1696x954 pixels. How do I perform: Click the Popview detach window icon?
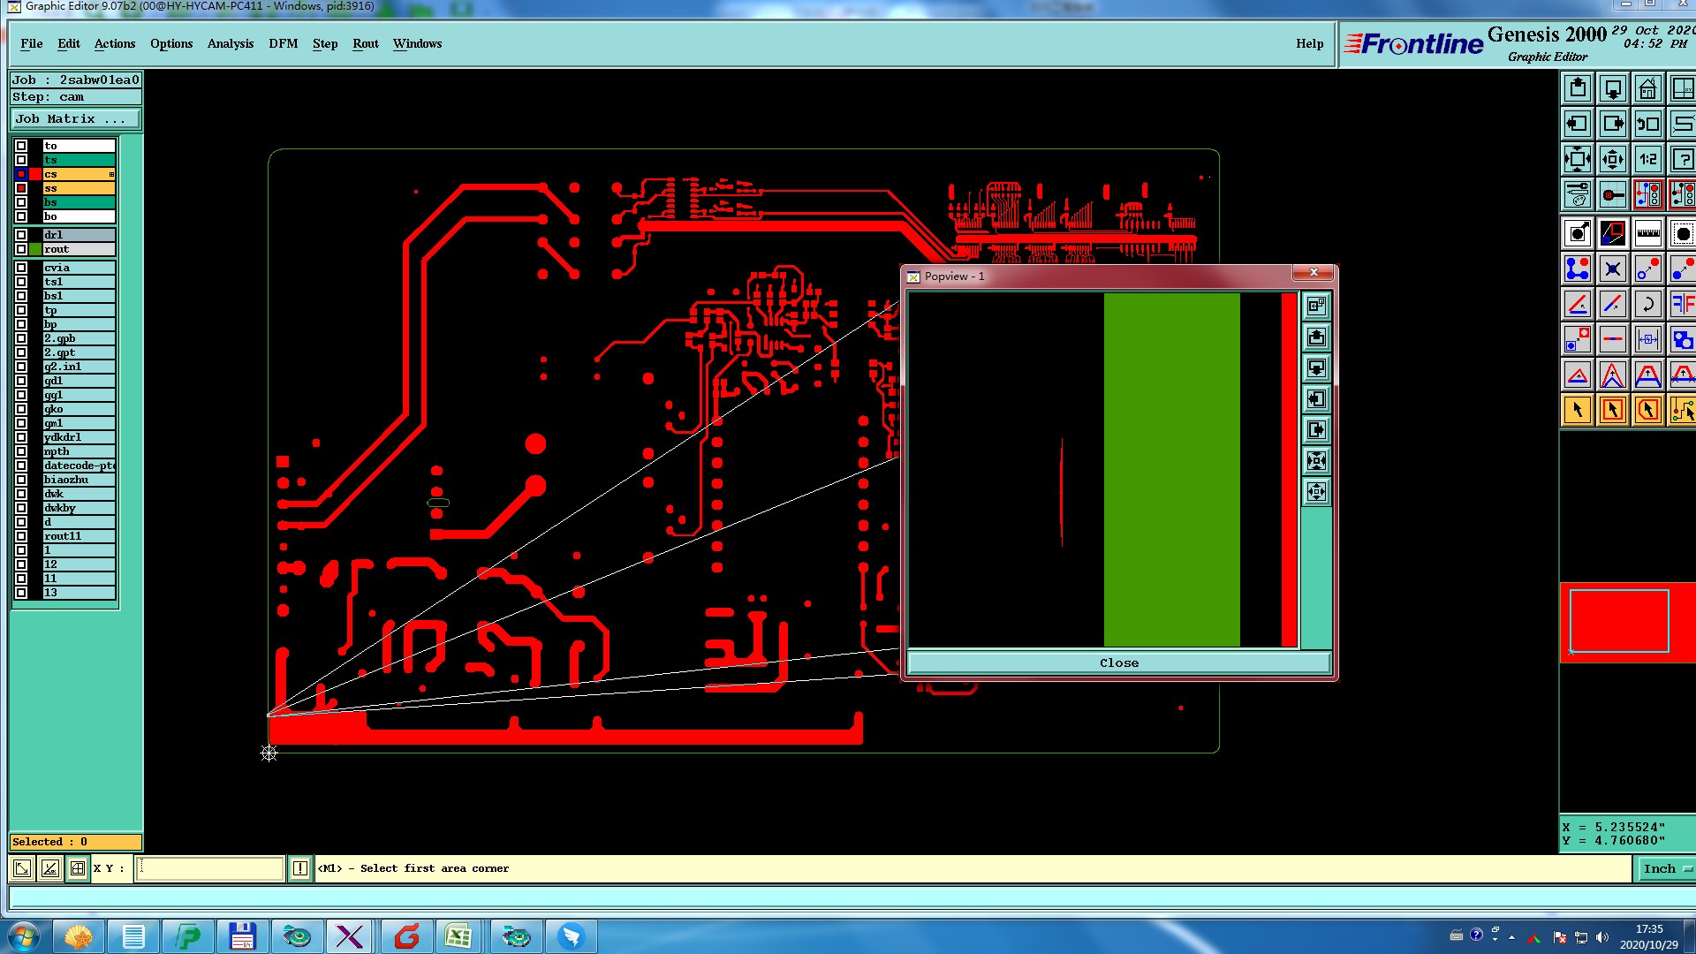tap(1316, 306)
